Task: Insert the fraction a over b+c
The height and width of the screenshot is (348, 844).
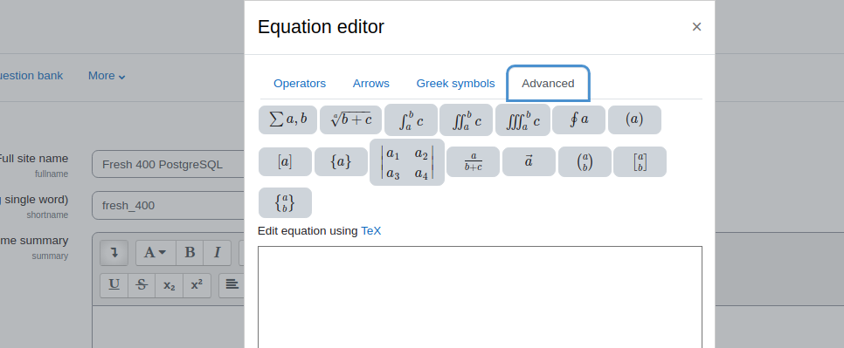Action: (x=474, y=161)
